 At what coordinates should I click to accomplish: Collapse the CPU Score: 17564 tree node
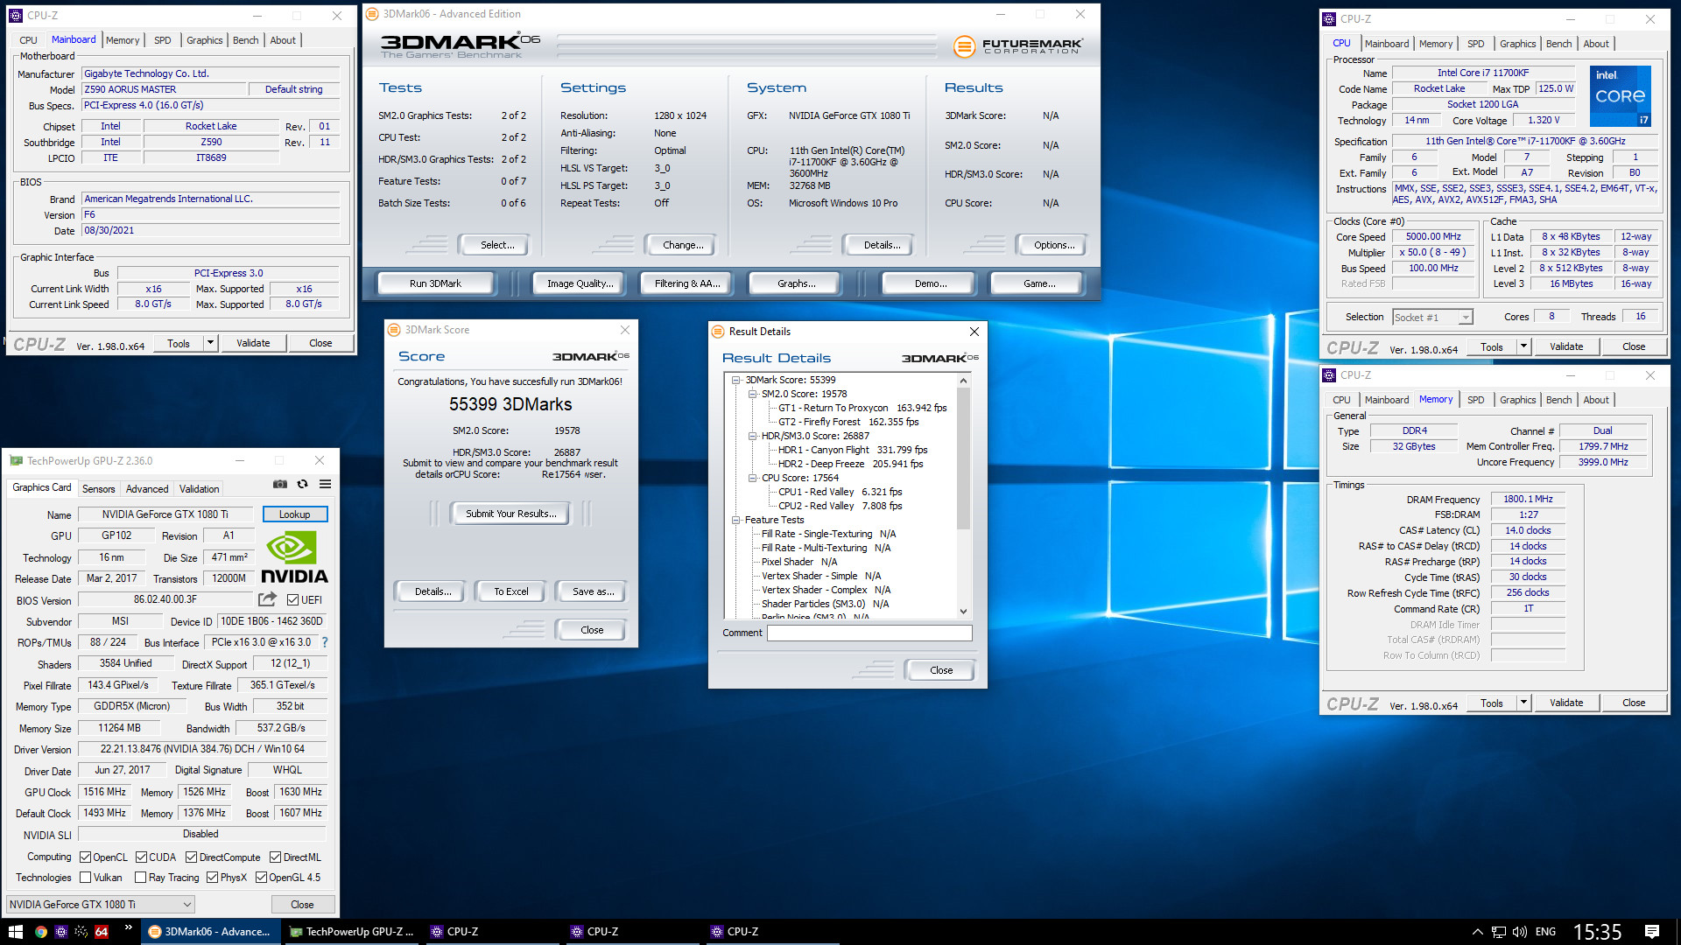click(752, 479)
